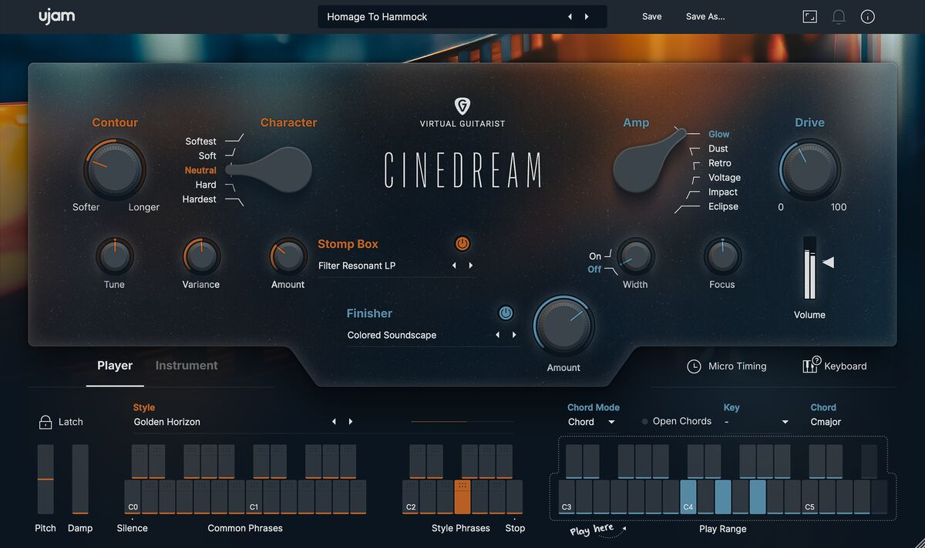
Task: Toggle the Finisher power button
Action: tap(506, 313)
